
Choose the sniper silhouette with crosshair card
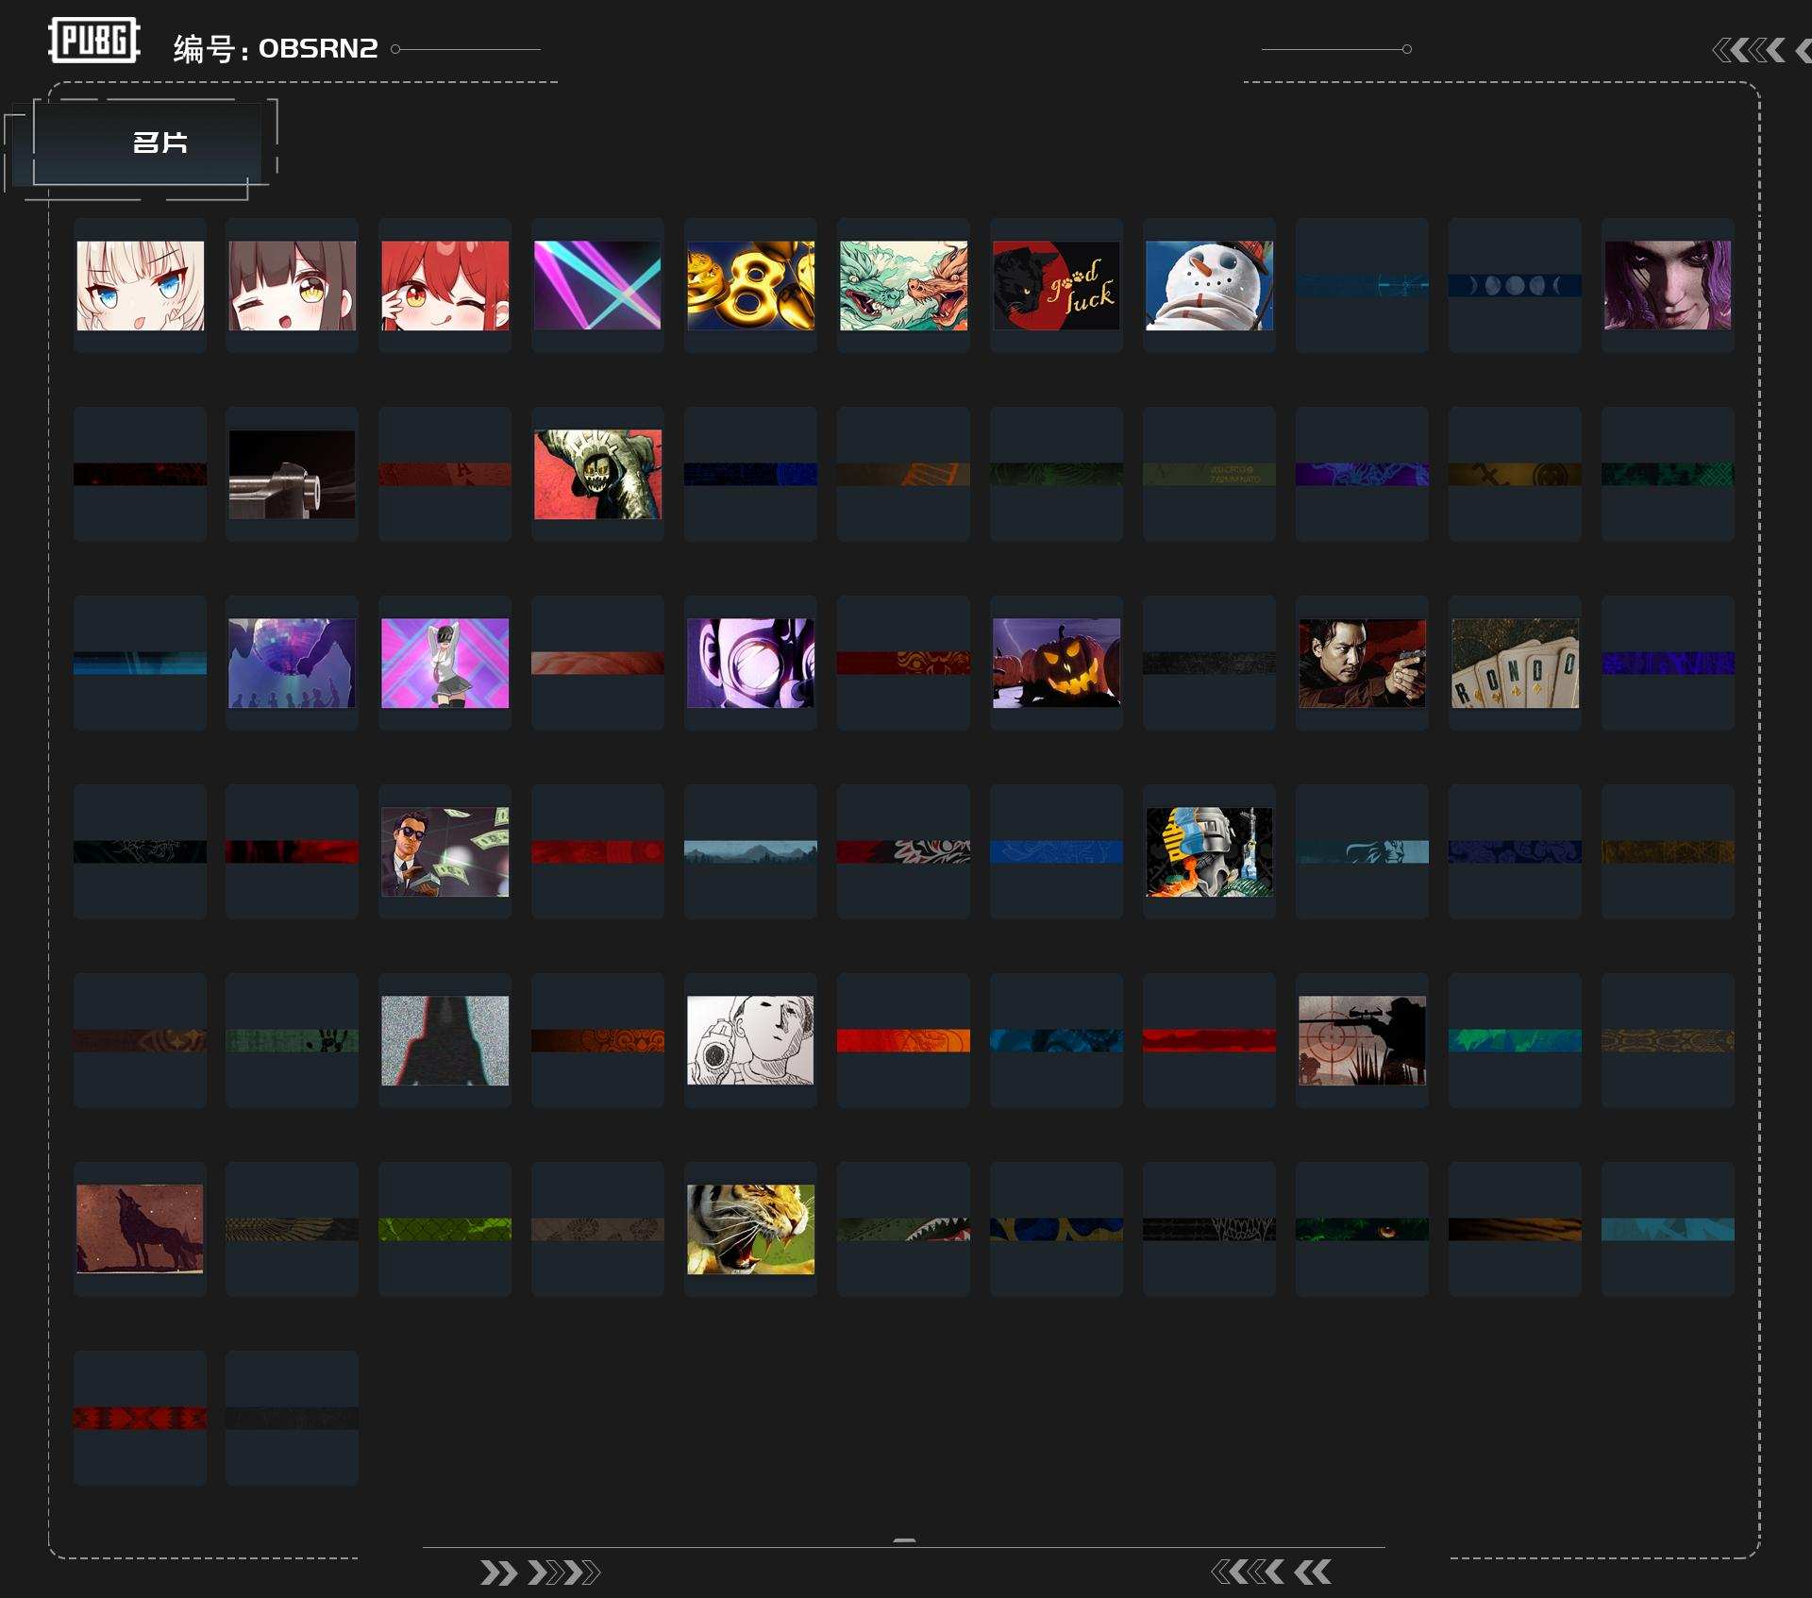1363,1040
